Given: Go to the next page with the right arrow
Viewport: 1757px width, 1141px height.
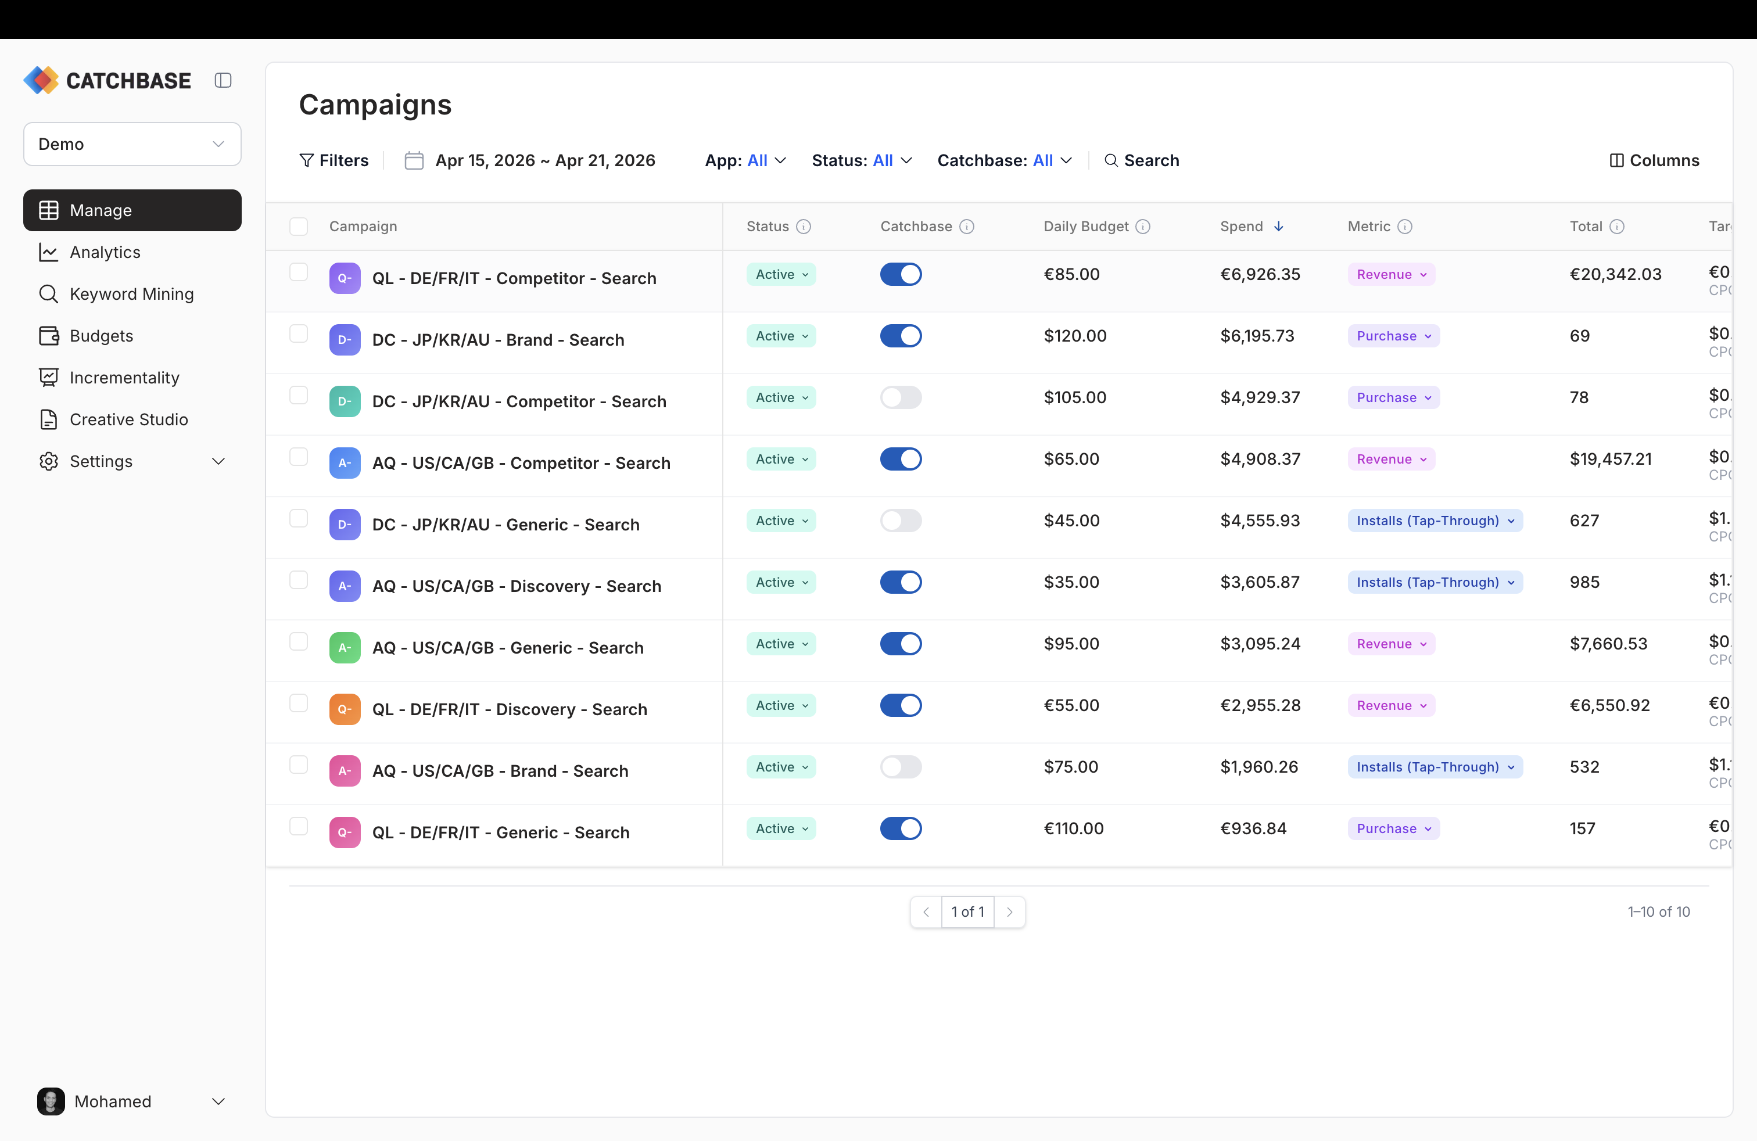Looking at the screenshot, I should [1010, 912].
